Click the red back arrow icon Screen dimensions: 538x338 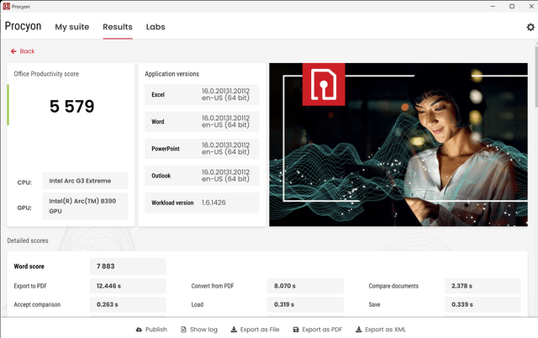pos(13,51)
